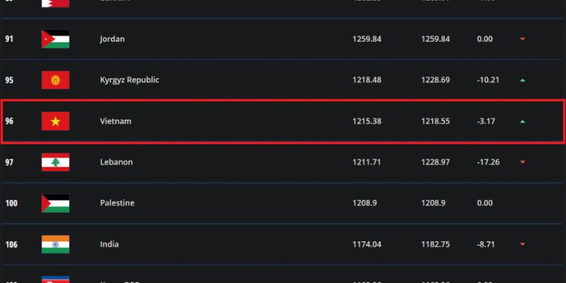
Task: Click the Vietnam flag icon
Action: tap(55, 121)
